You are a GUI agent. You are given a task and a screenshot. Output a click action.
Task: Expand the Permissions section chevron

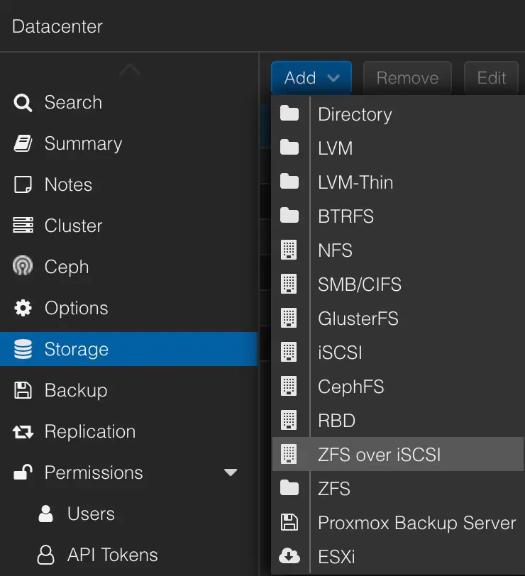point(229,472)
